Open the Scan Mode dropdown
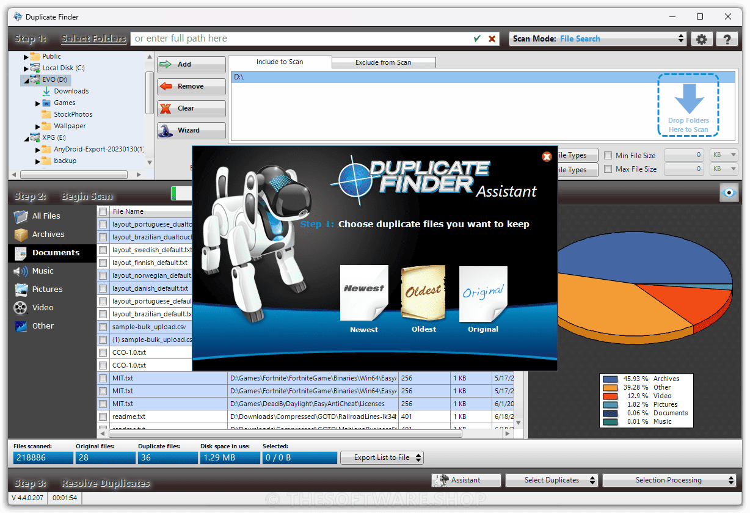 tap(598, 38)
